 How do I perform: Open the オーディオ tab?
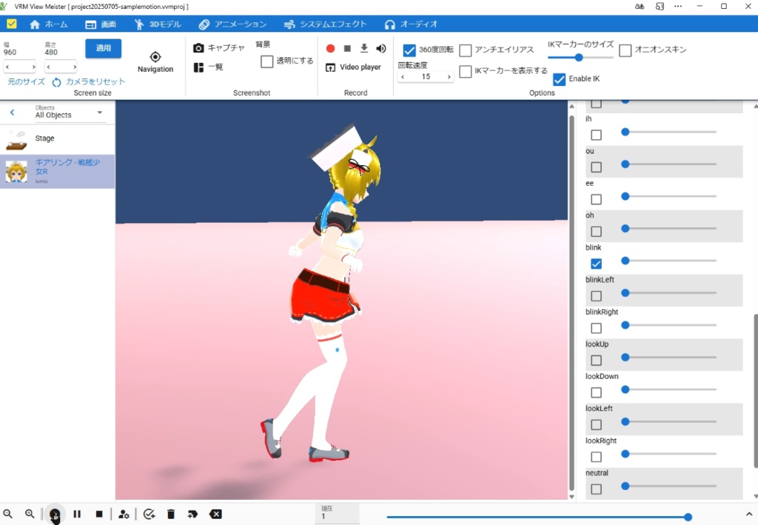411,24
